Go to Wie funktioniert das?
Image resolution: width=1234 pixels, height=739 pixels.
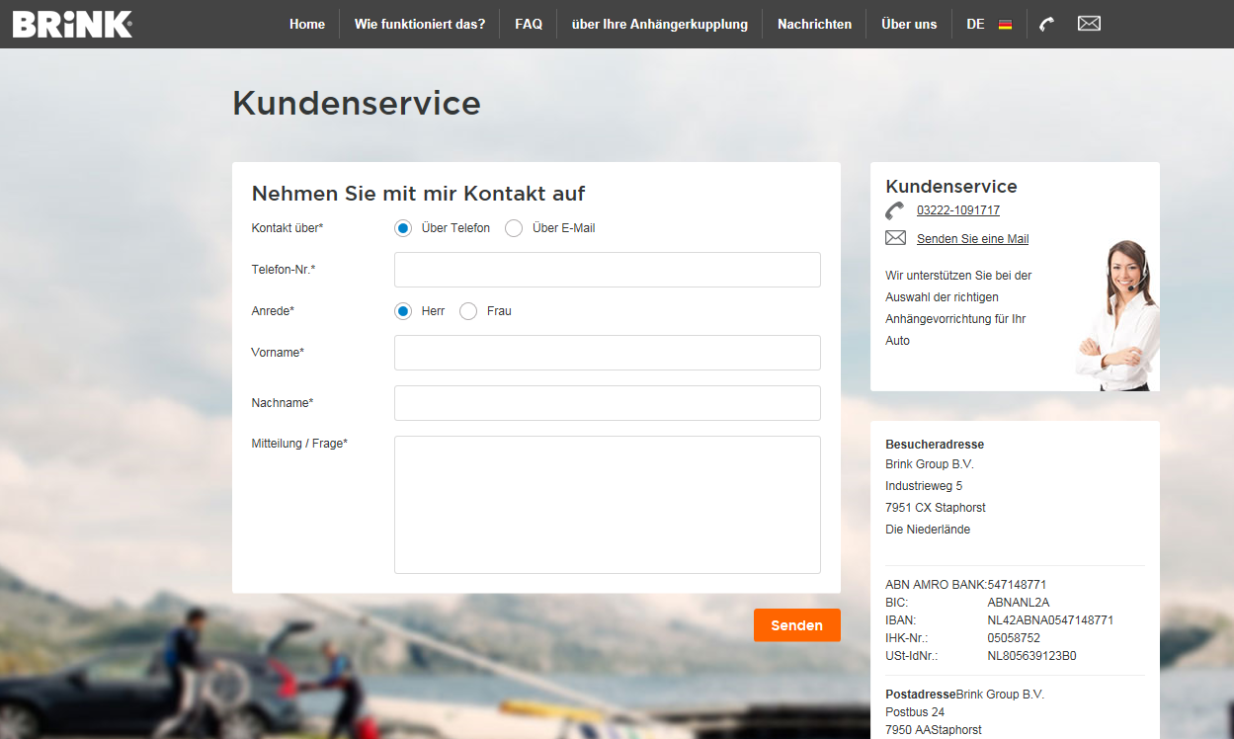(420, 24)
